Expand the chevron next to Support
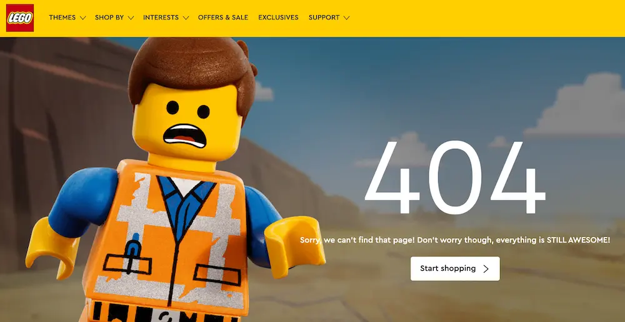The height and width of the screenshot is (322, 625). pos(346,18)
